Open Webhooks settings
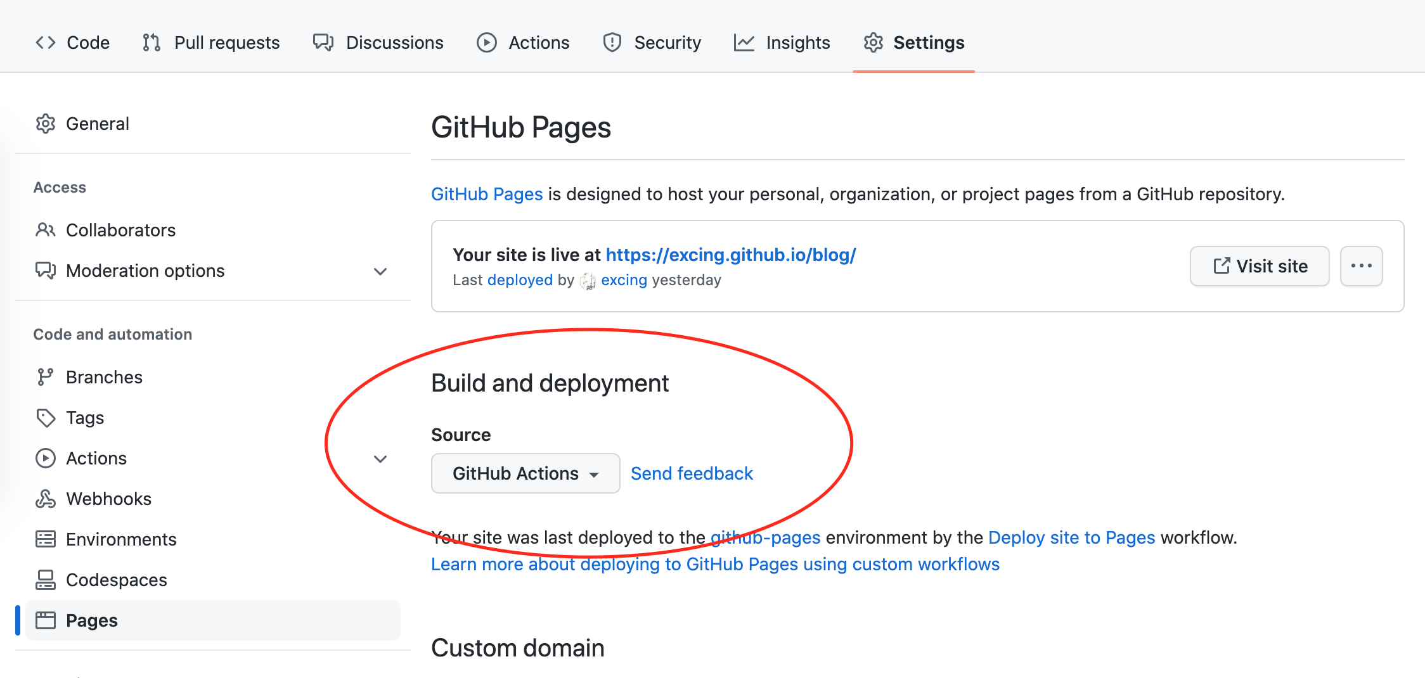The height and width of the screenshot is (678, 1425). tap(213, 499)
